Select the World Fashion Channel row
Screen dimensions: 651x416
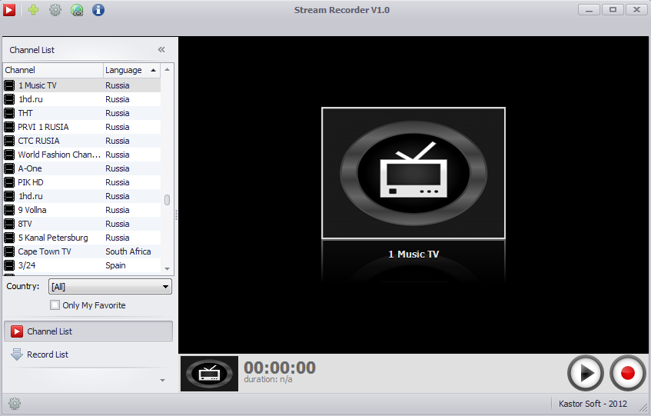(x=59, y=155)
